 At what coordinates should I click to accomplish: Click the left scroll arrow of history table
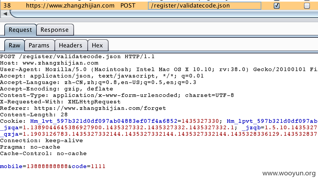coord(5,14)
